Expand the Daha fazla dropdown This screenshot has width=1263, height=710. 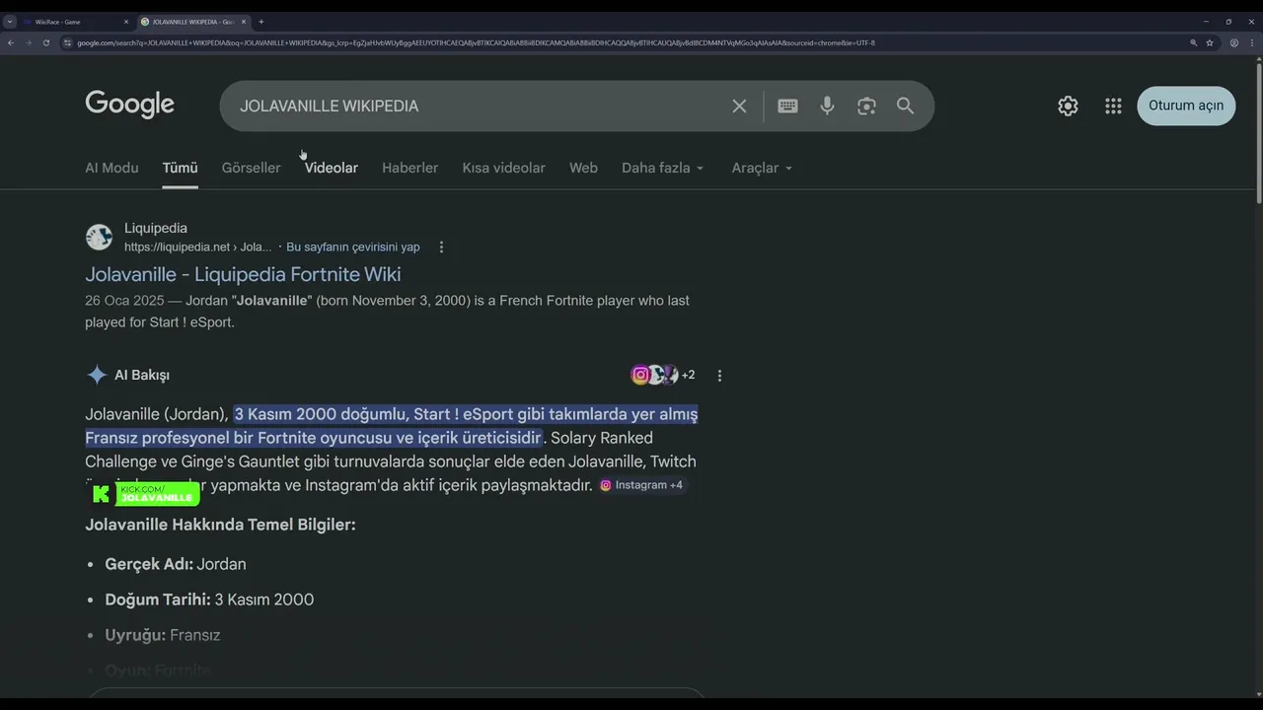tap(663, 168)
